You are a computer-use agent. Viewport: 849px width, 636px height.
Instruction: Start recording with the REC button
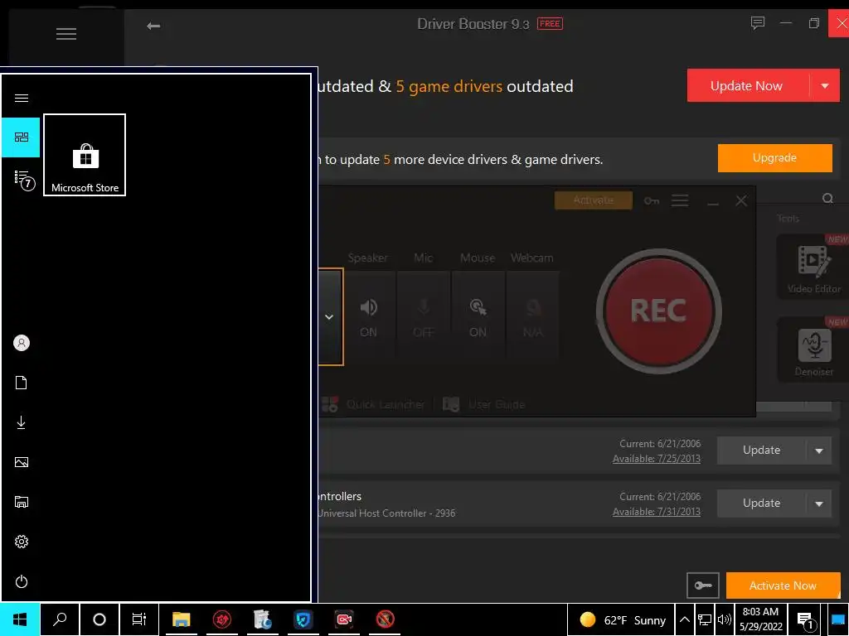(659, 311)
